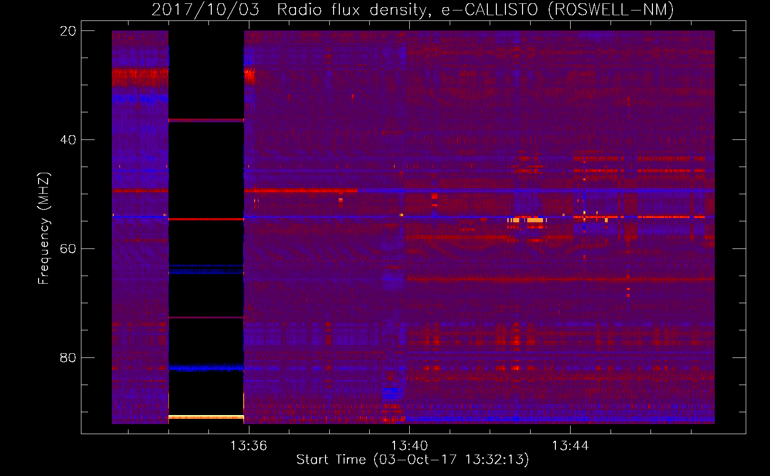
Task: Click the 20 frequency tick label
Action: (68, 31)
